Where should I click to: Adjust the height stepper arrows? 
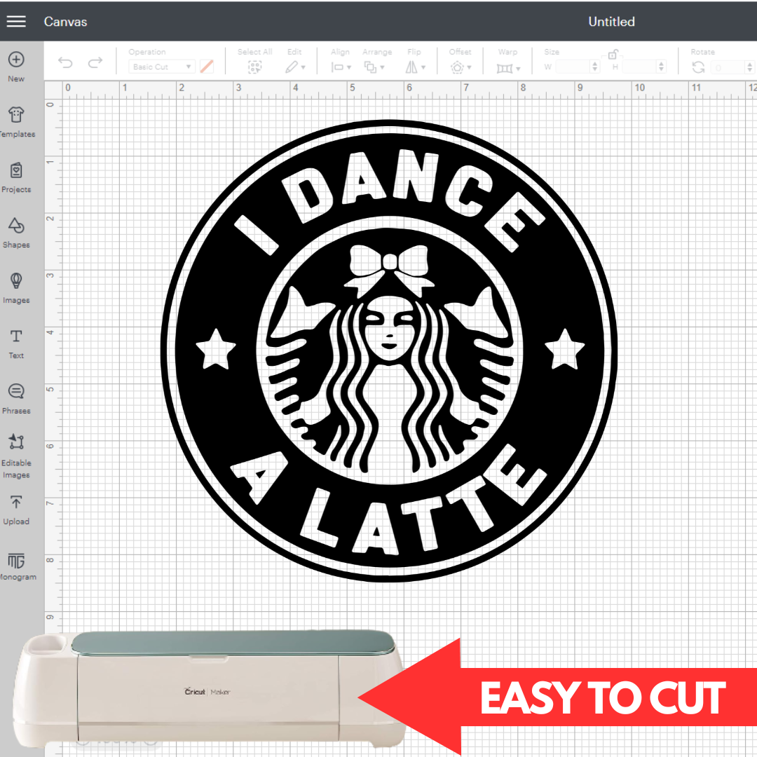point(662,67)
